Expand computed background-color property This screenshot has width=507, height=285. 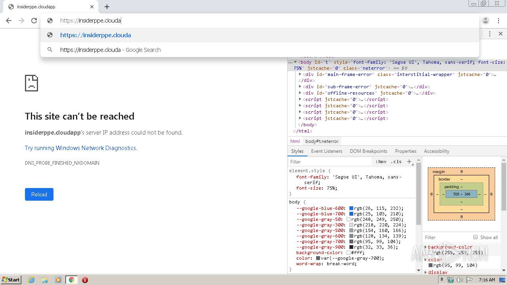(x=426, y=247)
